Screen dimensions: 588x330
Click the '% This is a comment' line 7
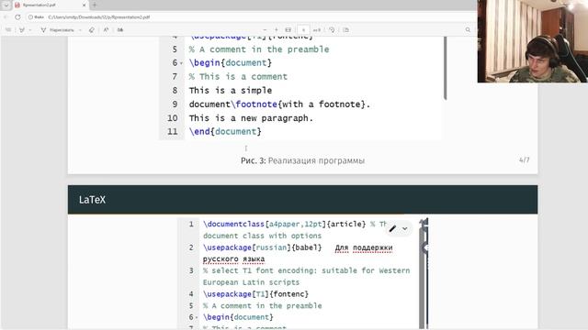238,77
